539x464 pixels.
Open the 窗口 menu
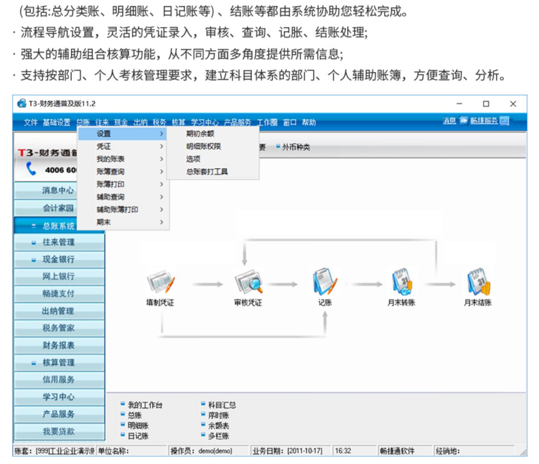coord(290,122)
